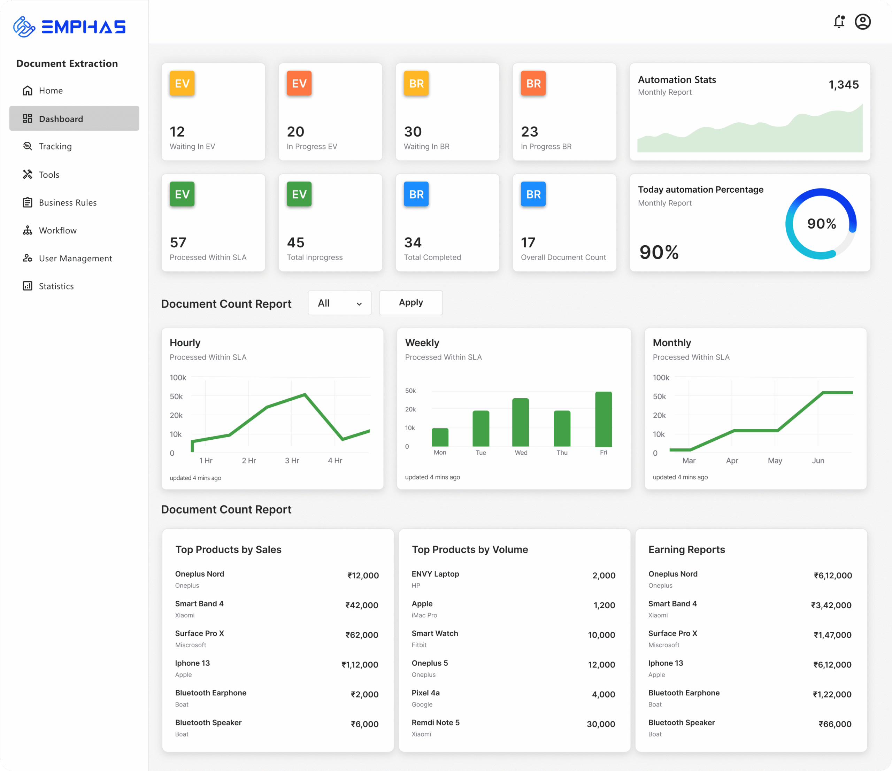
Task: Click the orange BR badge for In Progress BR
Action: coord(533,83)
